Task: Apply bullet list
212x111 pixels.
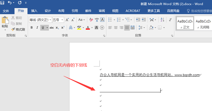Action: coord(110,20)
